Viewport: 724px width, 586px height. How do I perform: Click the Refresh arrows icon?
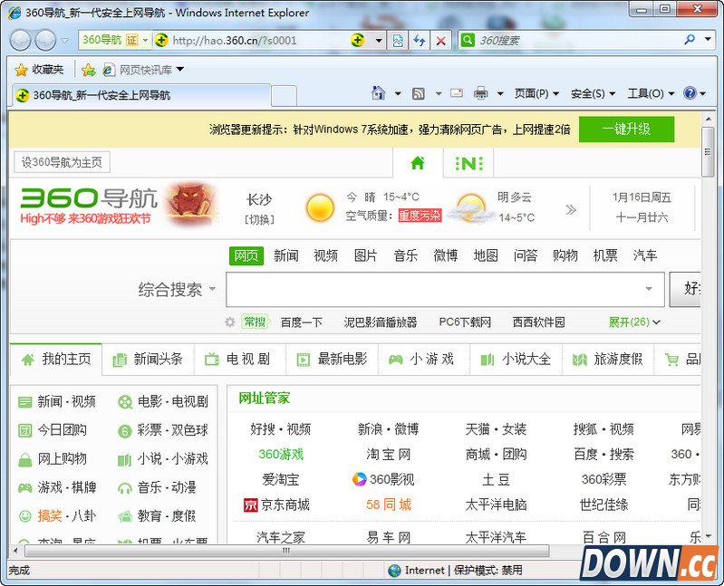tap(420, 41)
